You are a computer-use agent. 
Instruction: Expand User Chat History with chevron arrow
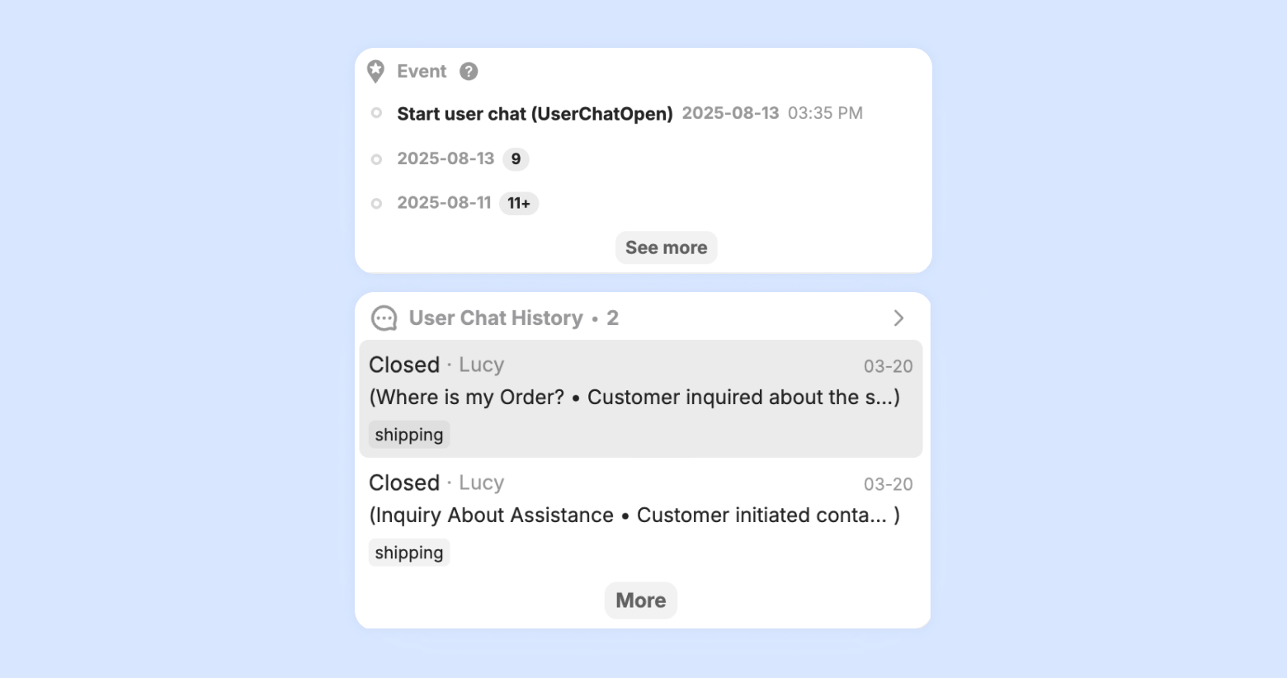pos(898,318)
